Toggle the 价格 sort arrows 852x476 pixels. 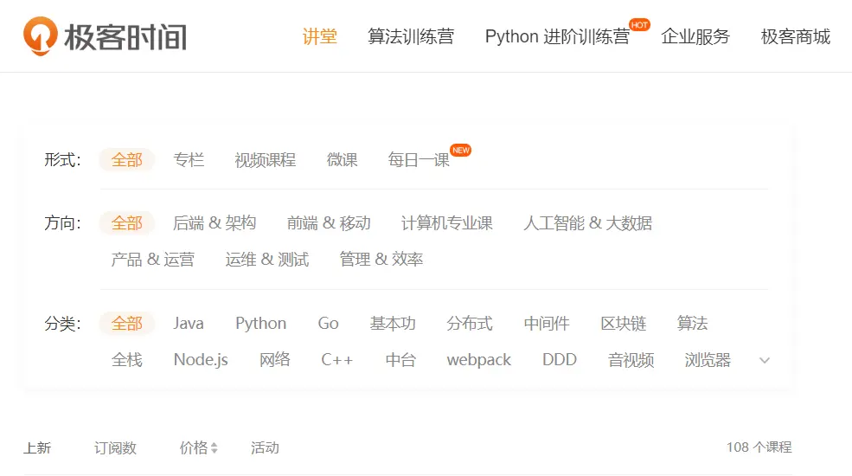(x=215, y=447)
